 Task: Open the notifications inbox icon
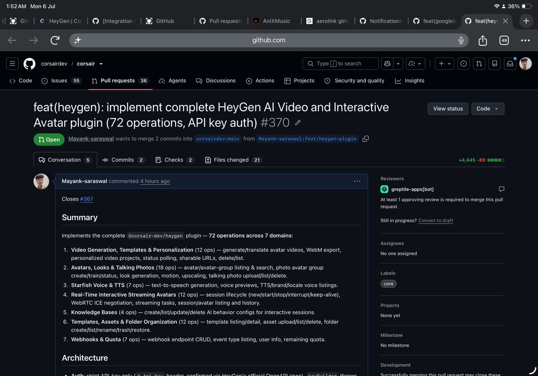click(510, 64)
